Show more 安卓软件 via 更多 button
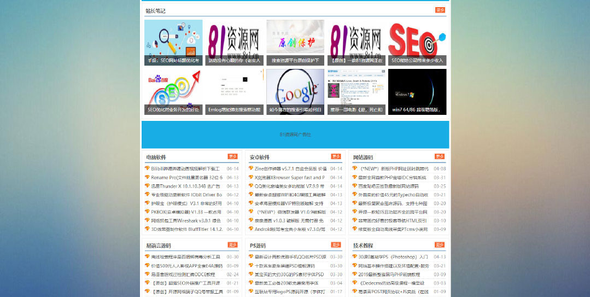 click(336, 157)
